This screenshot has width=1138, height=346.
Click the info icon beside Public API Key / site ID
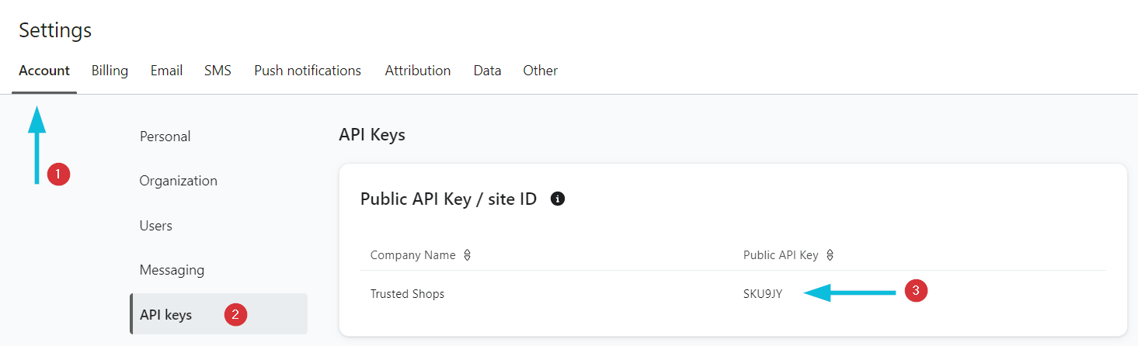tap(557, 199)
